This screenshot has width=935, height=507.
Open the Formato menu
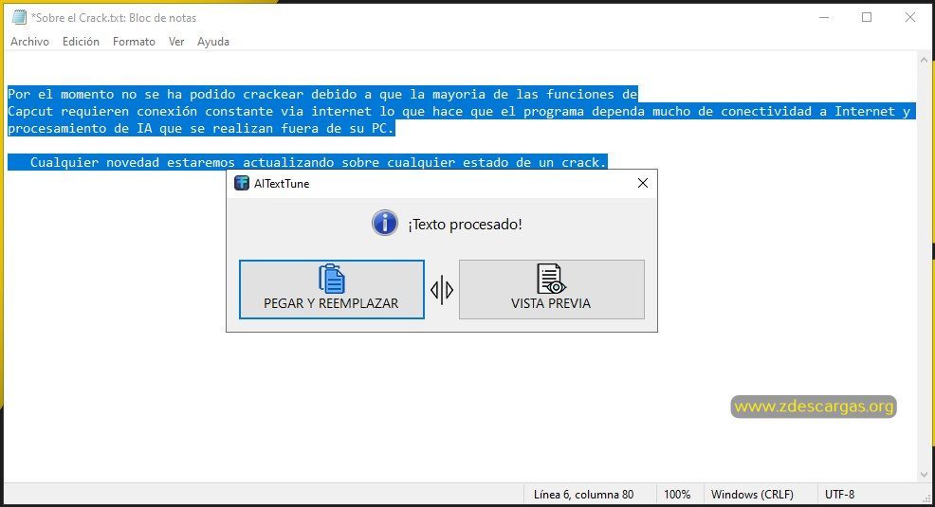pos(134,42)
